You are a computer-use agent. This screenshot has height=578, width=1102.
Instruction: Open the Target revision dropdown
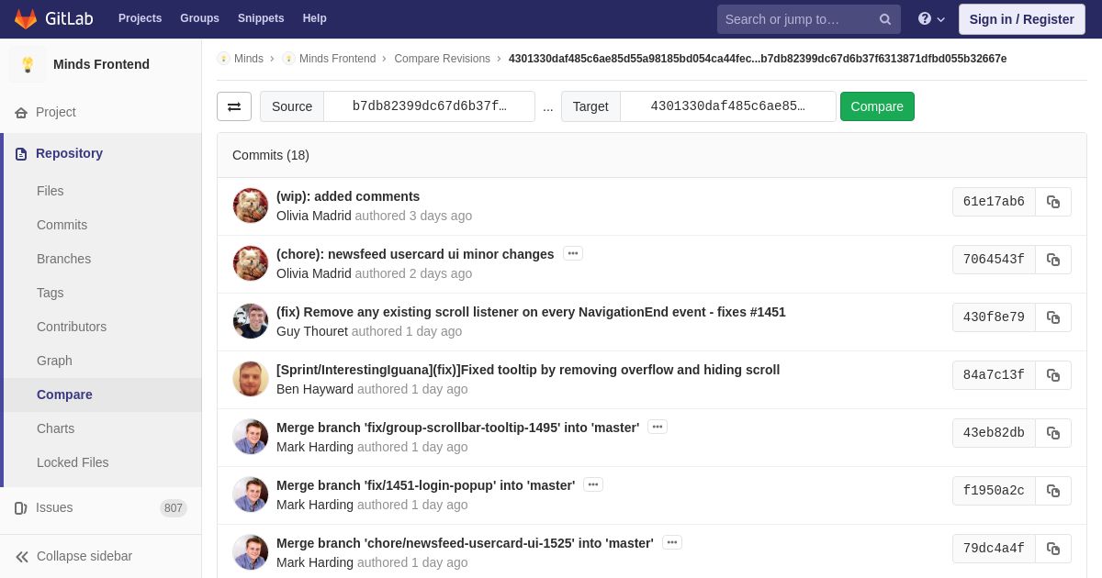[727, 106]
